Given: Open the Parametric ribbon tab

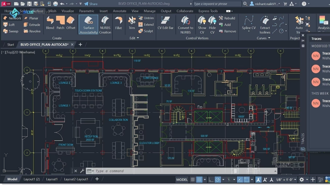Looking at the screenshot, I should click(87, 11).
